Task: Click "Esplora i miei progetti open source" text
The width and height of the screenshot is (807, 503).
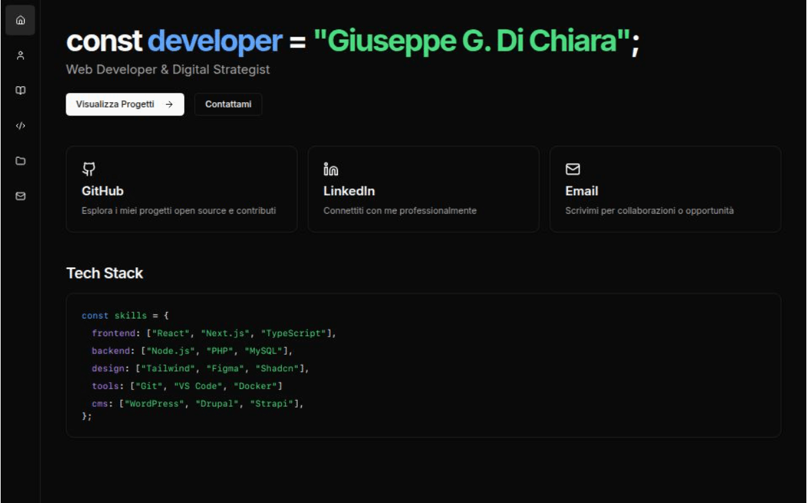Action: (178, 210)
